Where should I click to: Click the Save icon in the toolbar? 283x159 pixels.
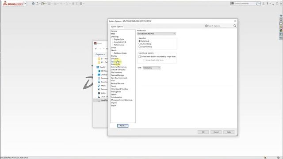49,4
